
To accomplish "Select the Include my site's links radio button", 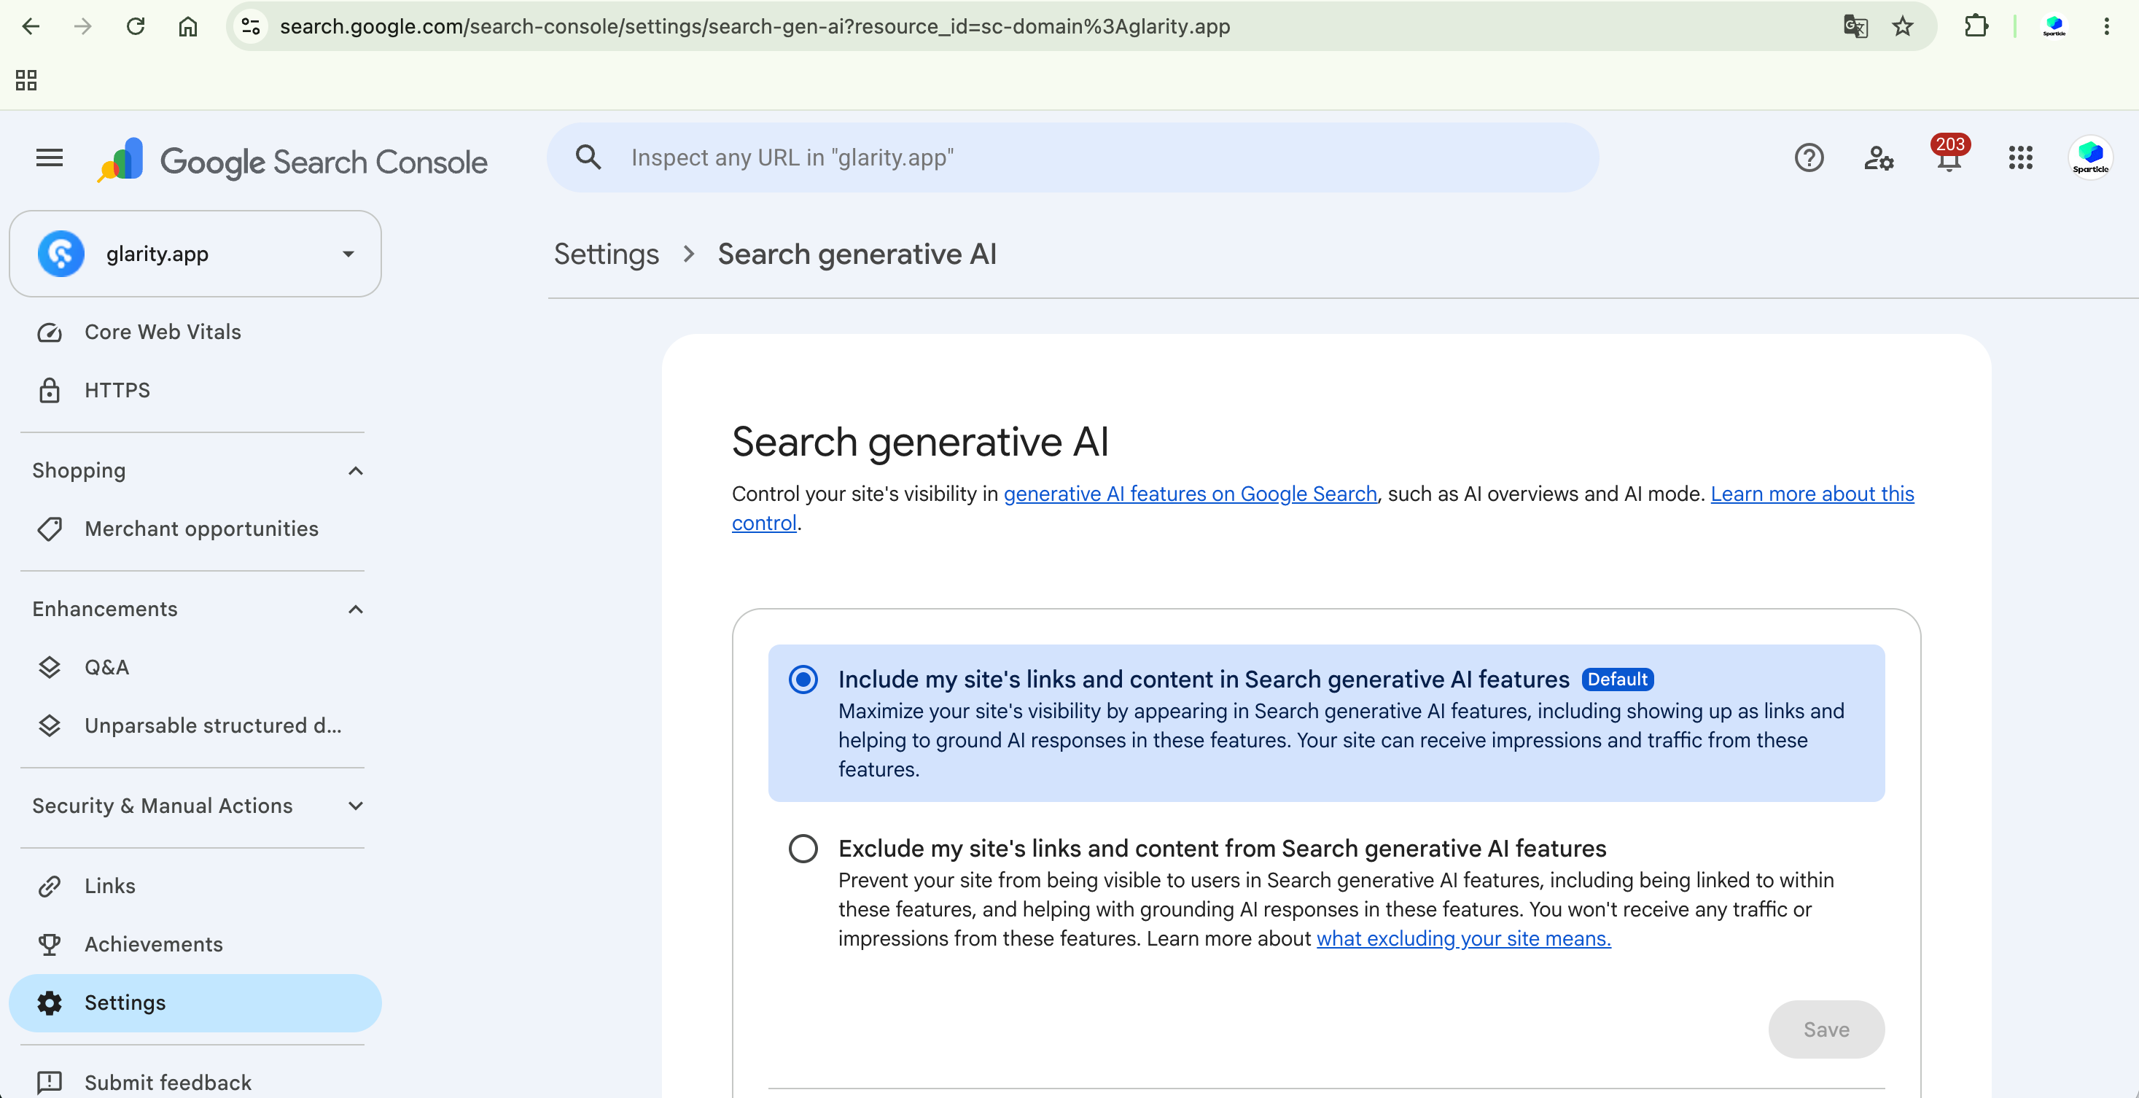I will tap(803, 680).
